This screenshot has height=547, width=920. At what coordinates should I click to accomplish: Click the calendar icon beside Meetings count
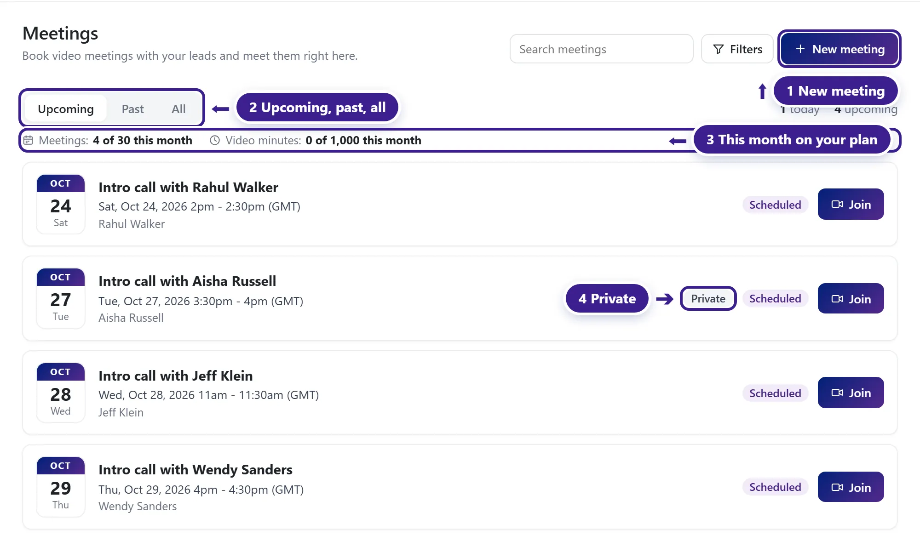click(x=28, y=140)
